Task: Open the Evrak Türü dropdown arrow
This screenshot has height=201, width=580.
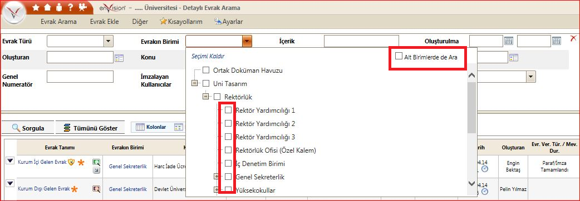Action: [x=108, y=41]
